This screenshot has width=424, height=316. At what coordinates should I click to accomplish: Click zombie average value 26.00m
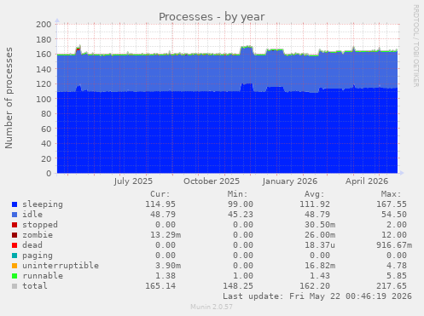coord(320,235)
